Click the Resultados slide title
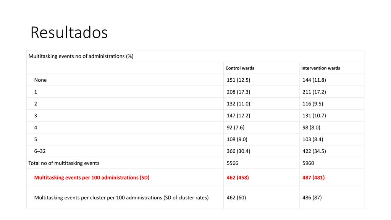The width and height of the screenshot is (391, 220). 69,32
